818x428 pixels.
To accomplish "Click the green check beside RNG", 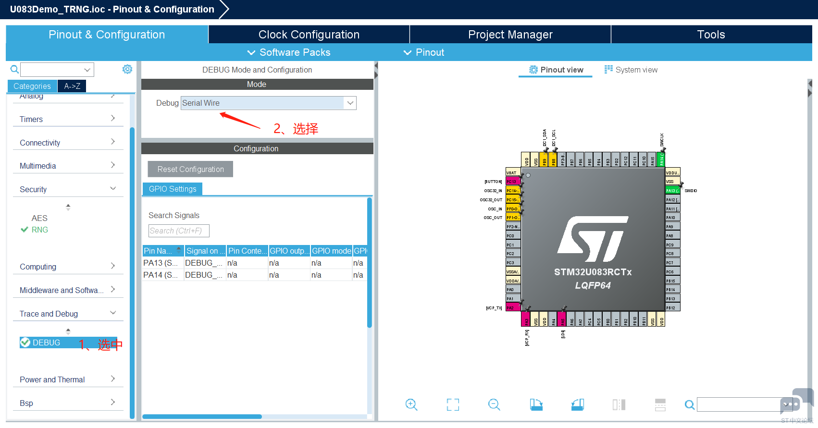I will click(x=25, y=230).
